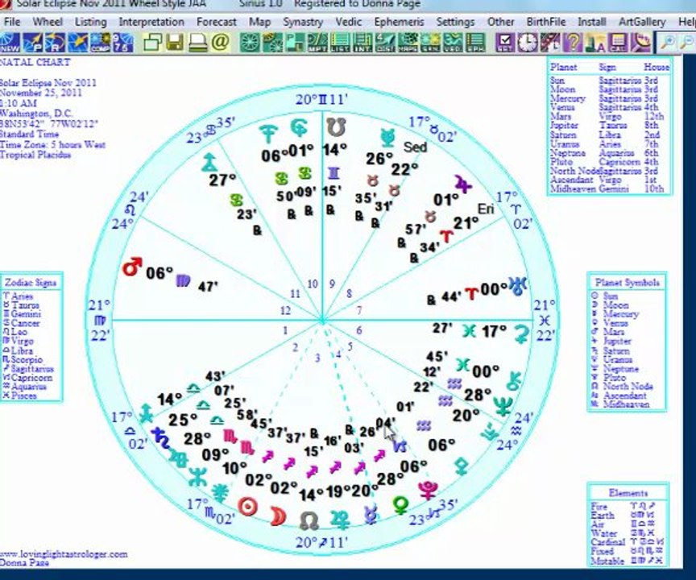The height and width of the screenshot is (580, 696).
Task: Open the MAPS toolbar icon
Action: click(408, 43)
